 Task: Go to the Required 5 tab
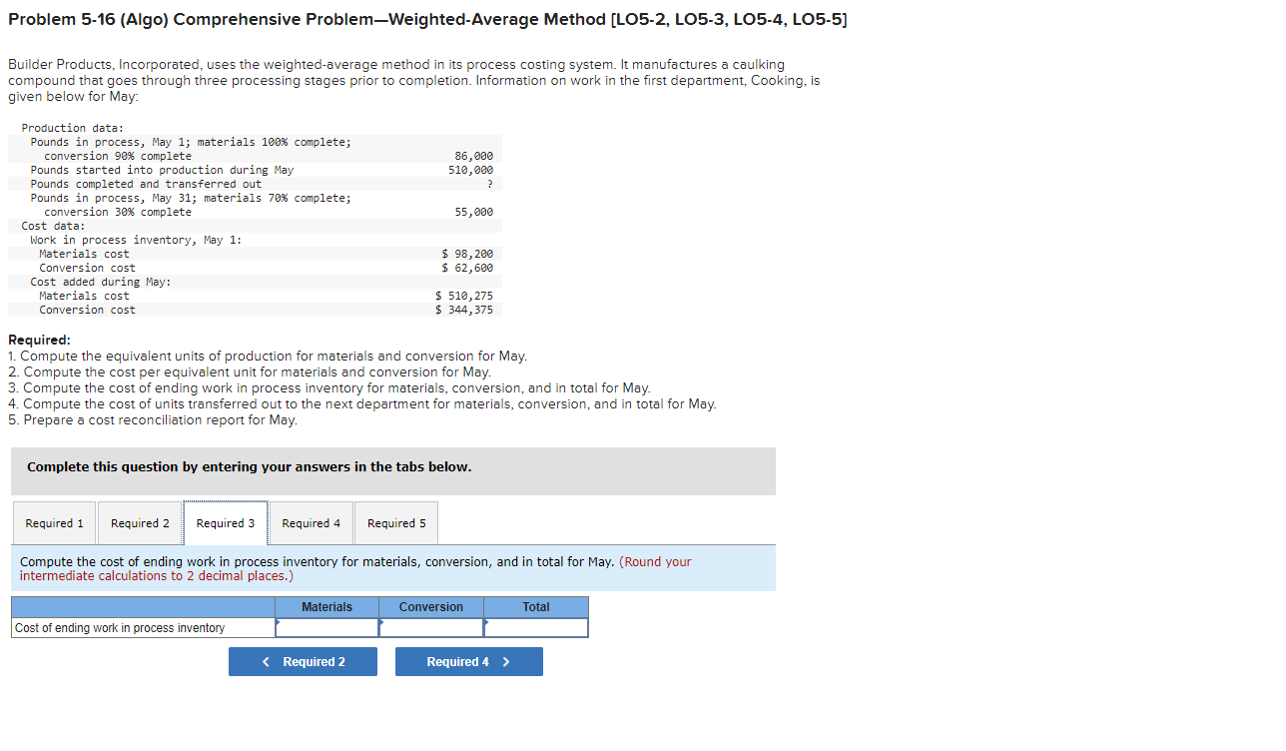point(396,523)
